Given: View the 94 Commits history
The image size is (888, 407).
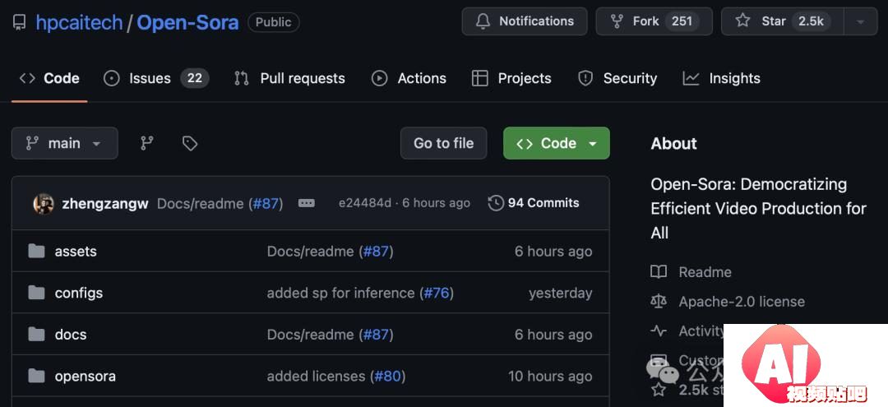Looking at the screenshot, I should click(x=534, y=203).
